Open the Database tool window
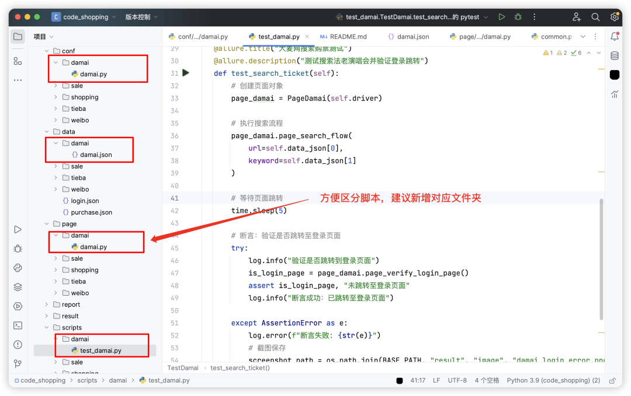 pyautogui.click(x=615, y=56)
